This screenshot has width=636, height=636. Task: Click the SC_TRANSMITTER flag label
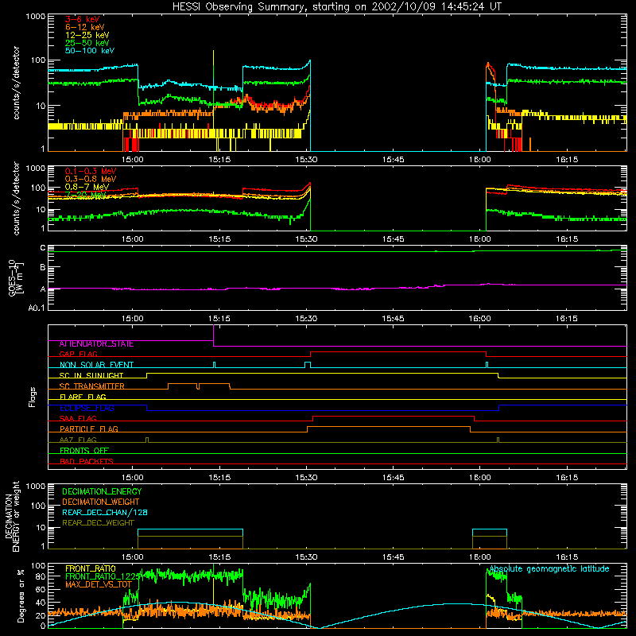pos(91,386)
